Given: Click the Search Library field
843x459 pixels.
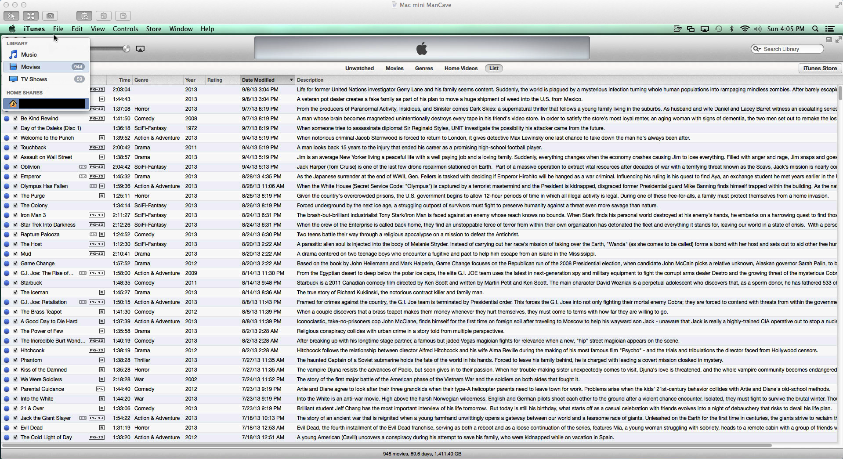Looking at the screenshot, I should click(787, 49).
